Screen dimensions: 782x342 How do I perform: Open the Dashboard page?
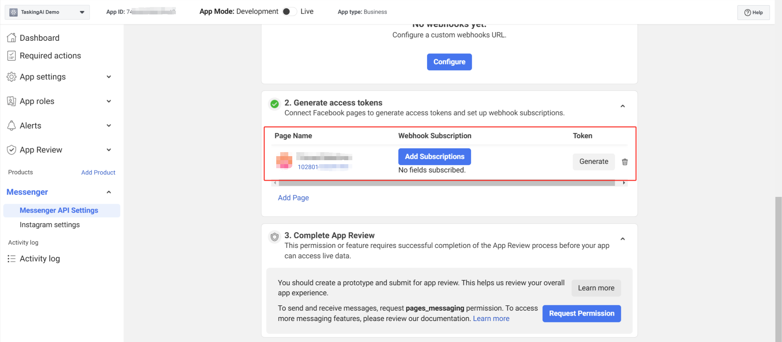pyautogui.click(x=39, y=38)
